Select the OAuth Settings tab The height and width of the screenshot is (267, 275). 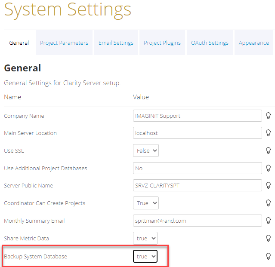(210, 43)
